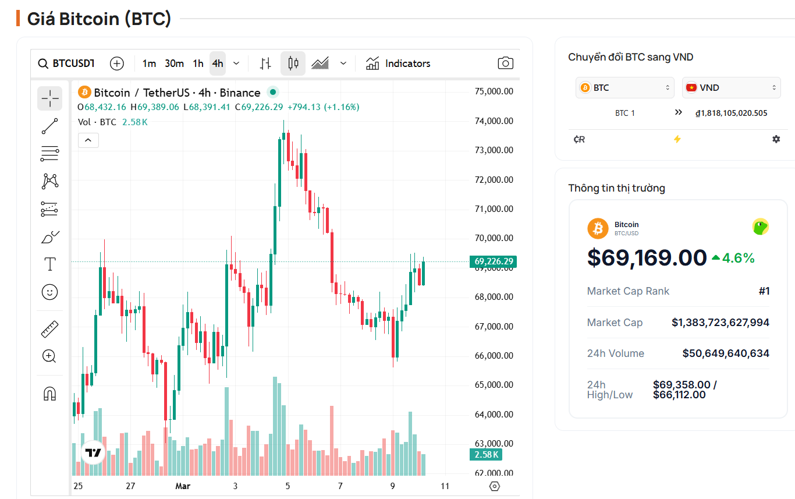Switch chart to bar style
The image size is (795, 499).
coord(265,63)
